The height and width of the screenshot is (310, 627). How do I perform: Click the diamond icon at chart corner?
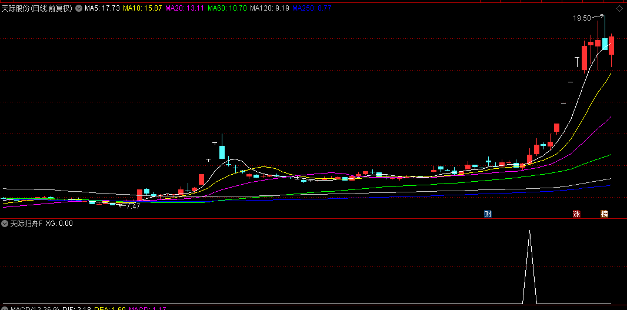pyautogui.click(x=620, y=8)
